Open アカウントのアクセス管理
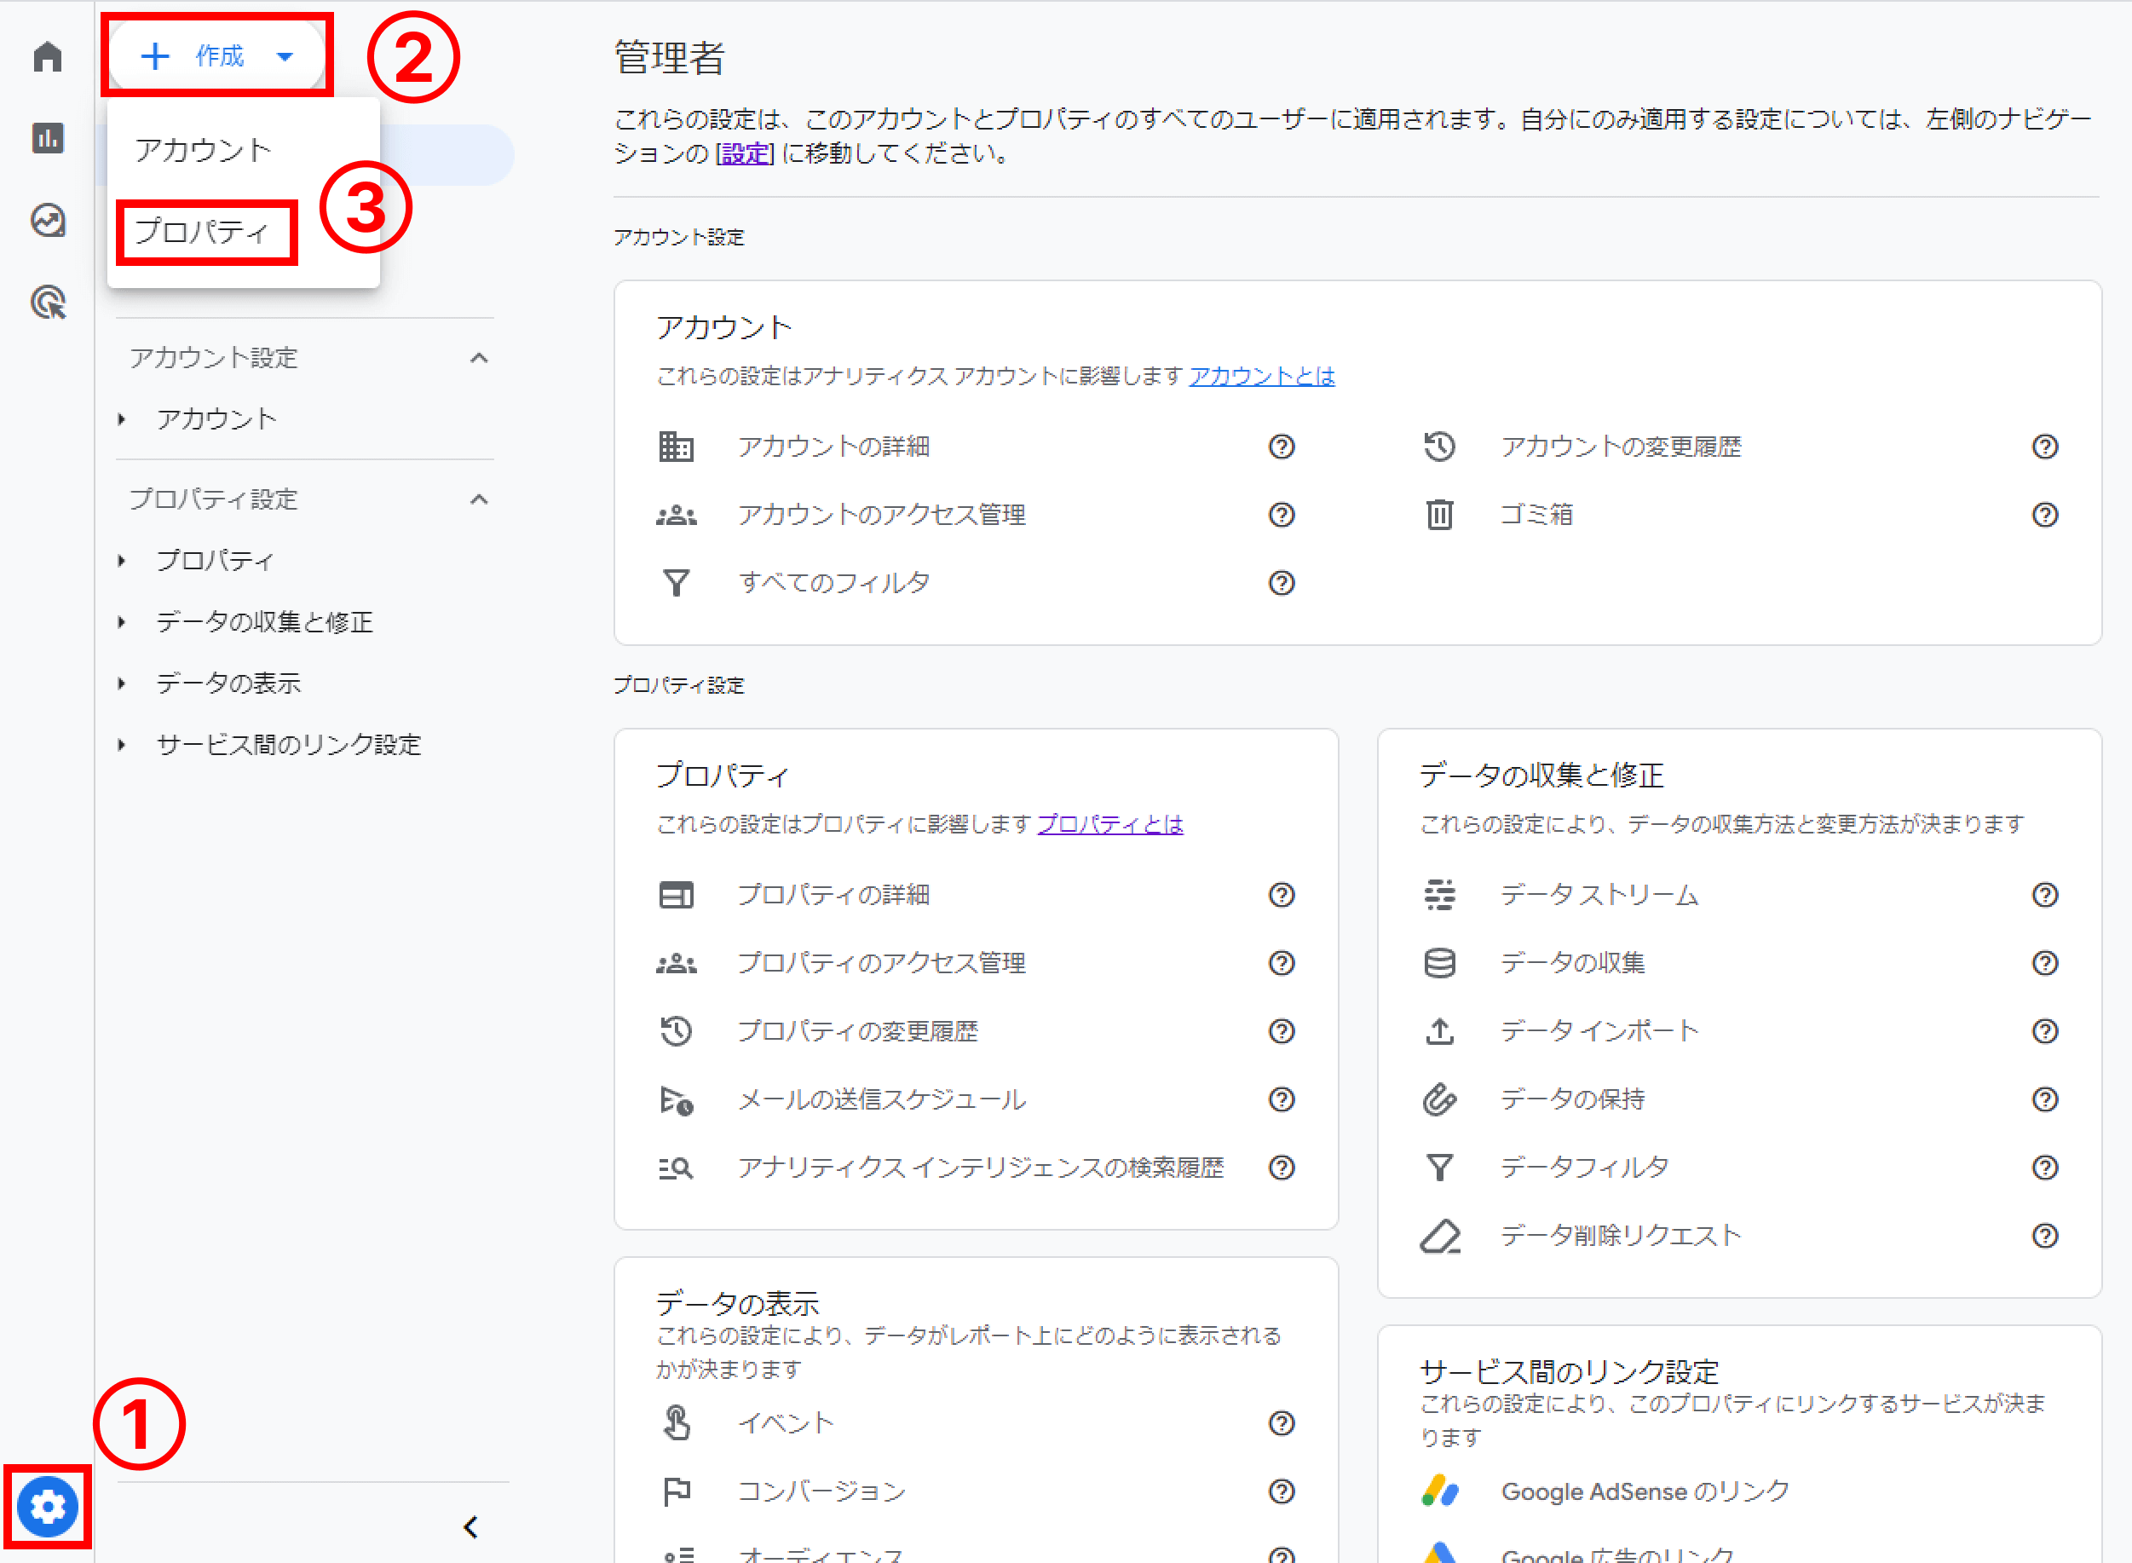Image resolution: width=2132 pixels, height=1563 pixels. click(x=882, y=515)
